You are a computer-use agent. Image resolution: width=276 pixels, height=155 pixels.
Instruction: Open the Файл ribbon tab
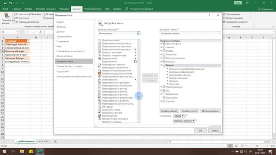[5, 9]
